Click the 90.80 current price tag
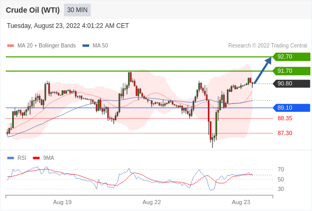Image resolution: width=312 pixels, height=211 pixels. [291, 83]
